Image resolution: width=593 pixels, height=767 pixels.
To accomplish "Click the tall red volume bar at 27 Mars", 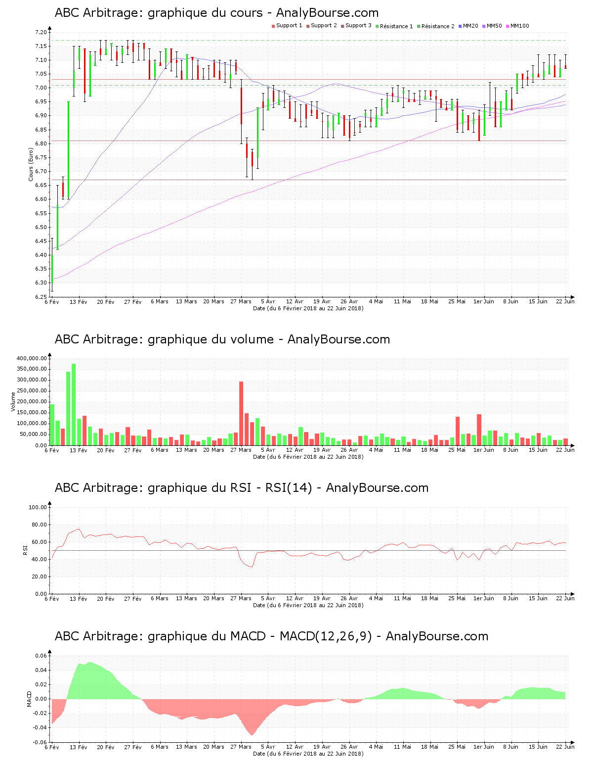I will click(241, 413).
